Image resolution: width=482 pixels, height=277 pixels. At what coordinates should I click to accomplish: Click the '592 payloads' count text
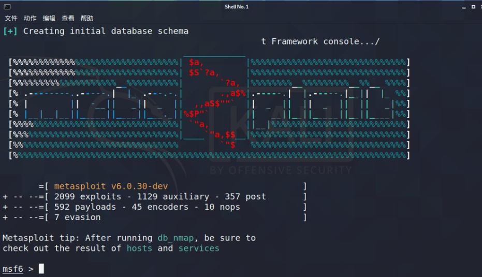[85, 207]
